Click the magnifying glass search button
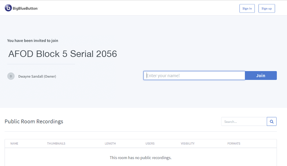Viewport: 287px width, 166px height. [272, 122]
